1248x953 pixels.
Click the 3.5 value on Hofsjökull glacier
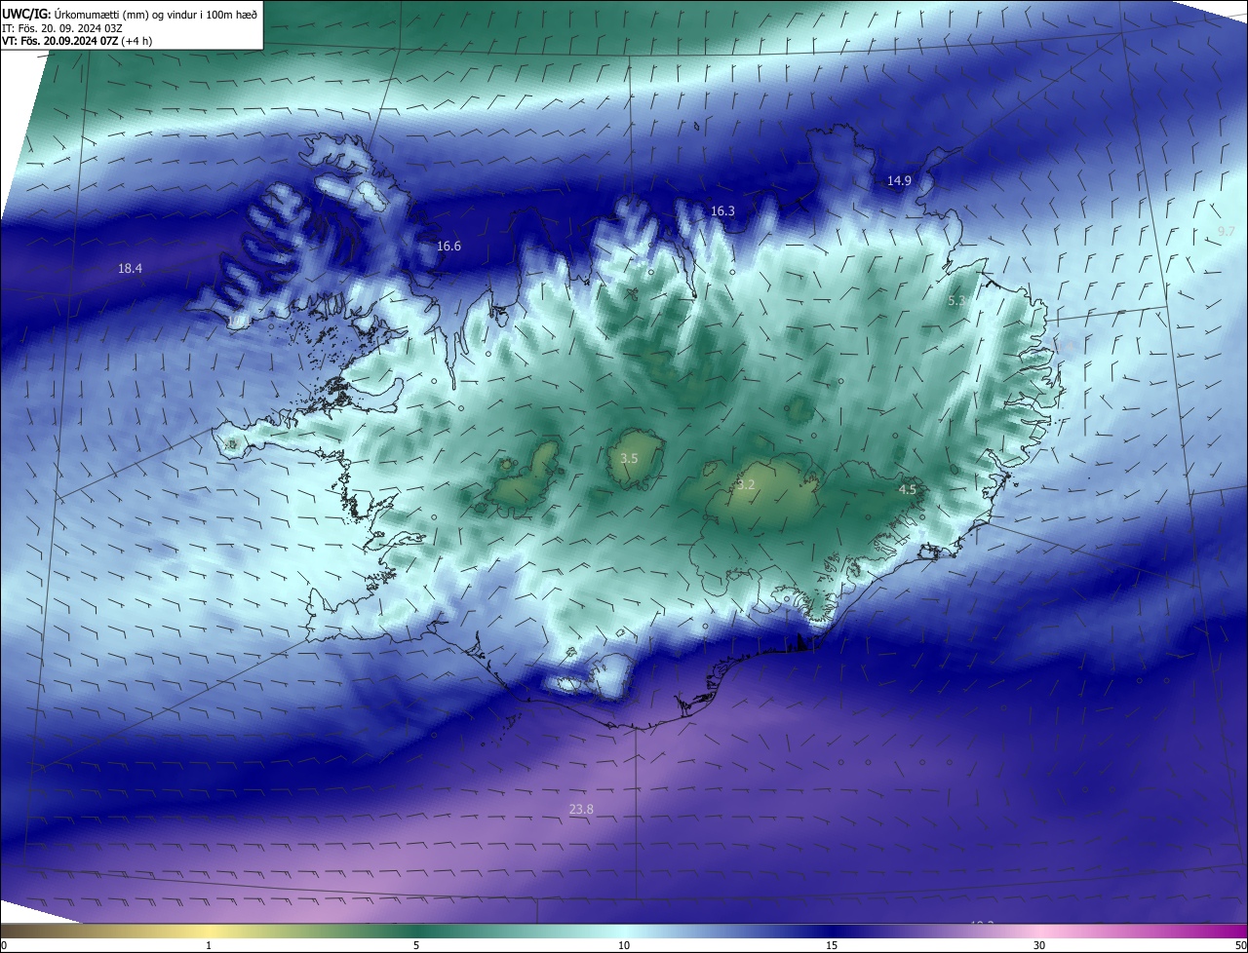629,458
